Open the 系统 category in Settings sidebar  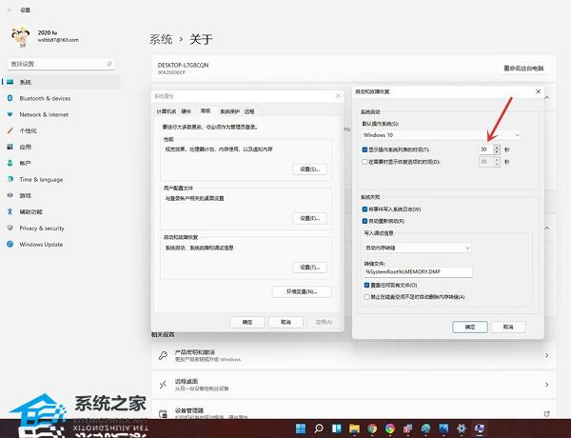61,82
